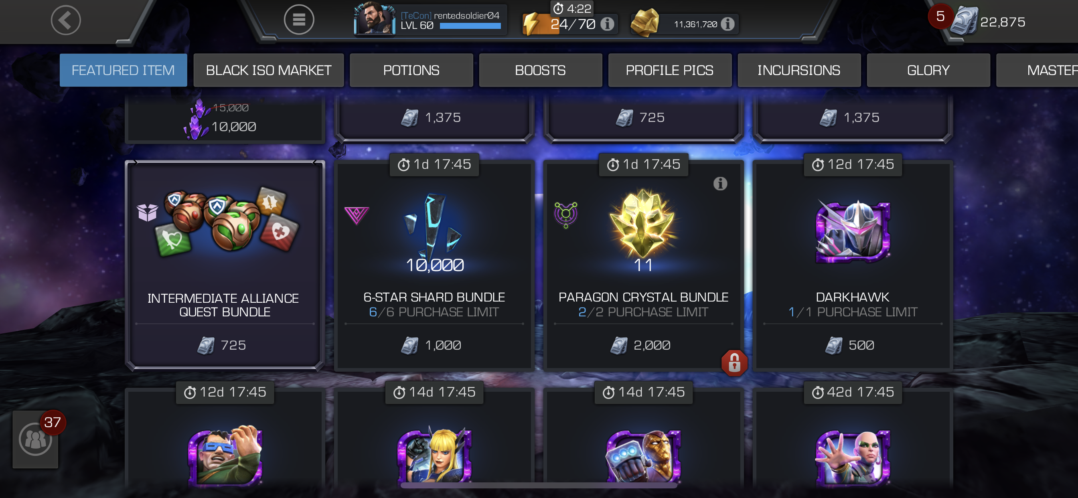Switch to the Black ISO Market tab

(268, 70)
